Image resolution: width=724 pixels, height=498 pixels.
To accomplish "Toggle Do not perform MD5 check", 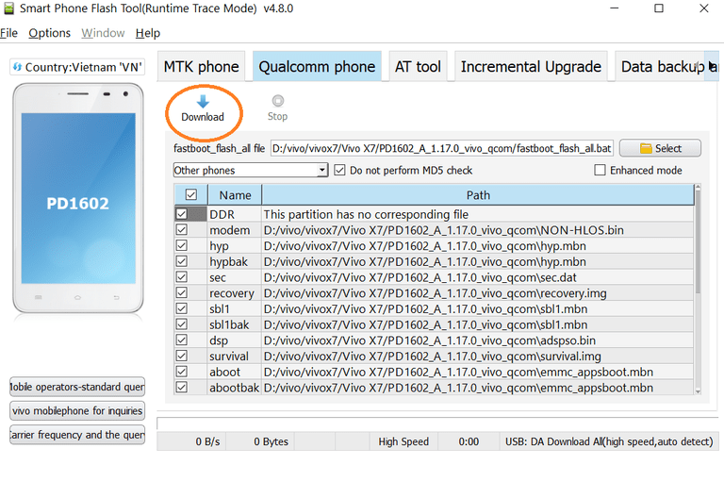I will (x=339, y=170).
